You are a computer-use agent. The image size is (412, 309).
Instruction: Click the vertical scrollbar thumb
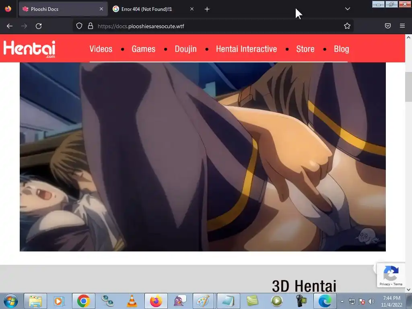pyautogui.click(x=408, y=87)
